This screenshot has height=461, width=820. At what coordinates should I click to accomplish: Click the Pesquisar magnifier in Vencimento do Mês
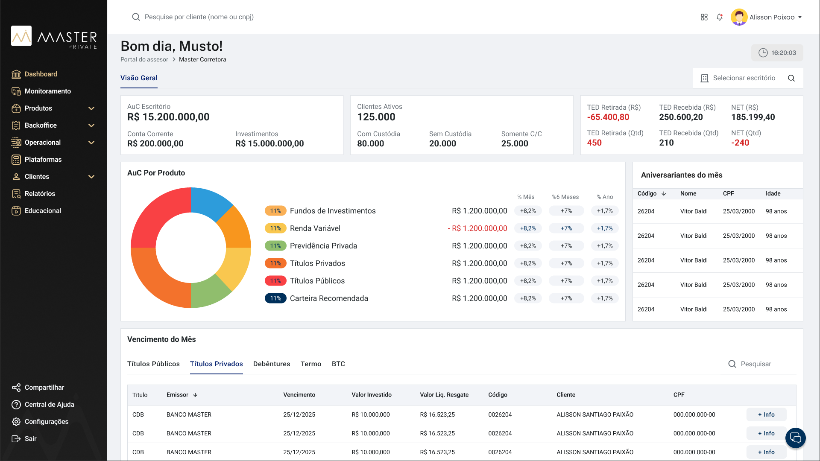pyautogui.click(x=732, y=364)
